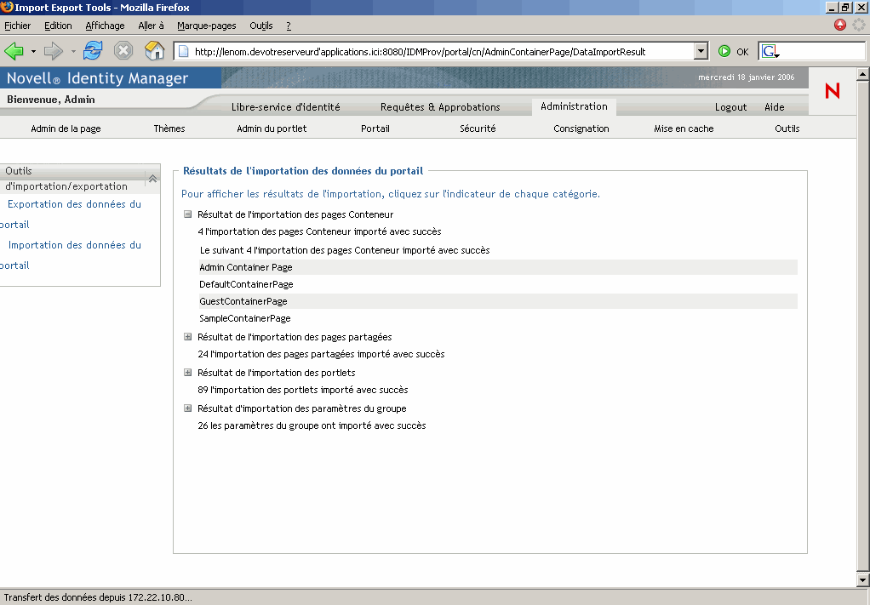Click the Logout link
870x605 pixels.
coord(730,107)
